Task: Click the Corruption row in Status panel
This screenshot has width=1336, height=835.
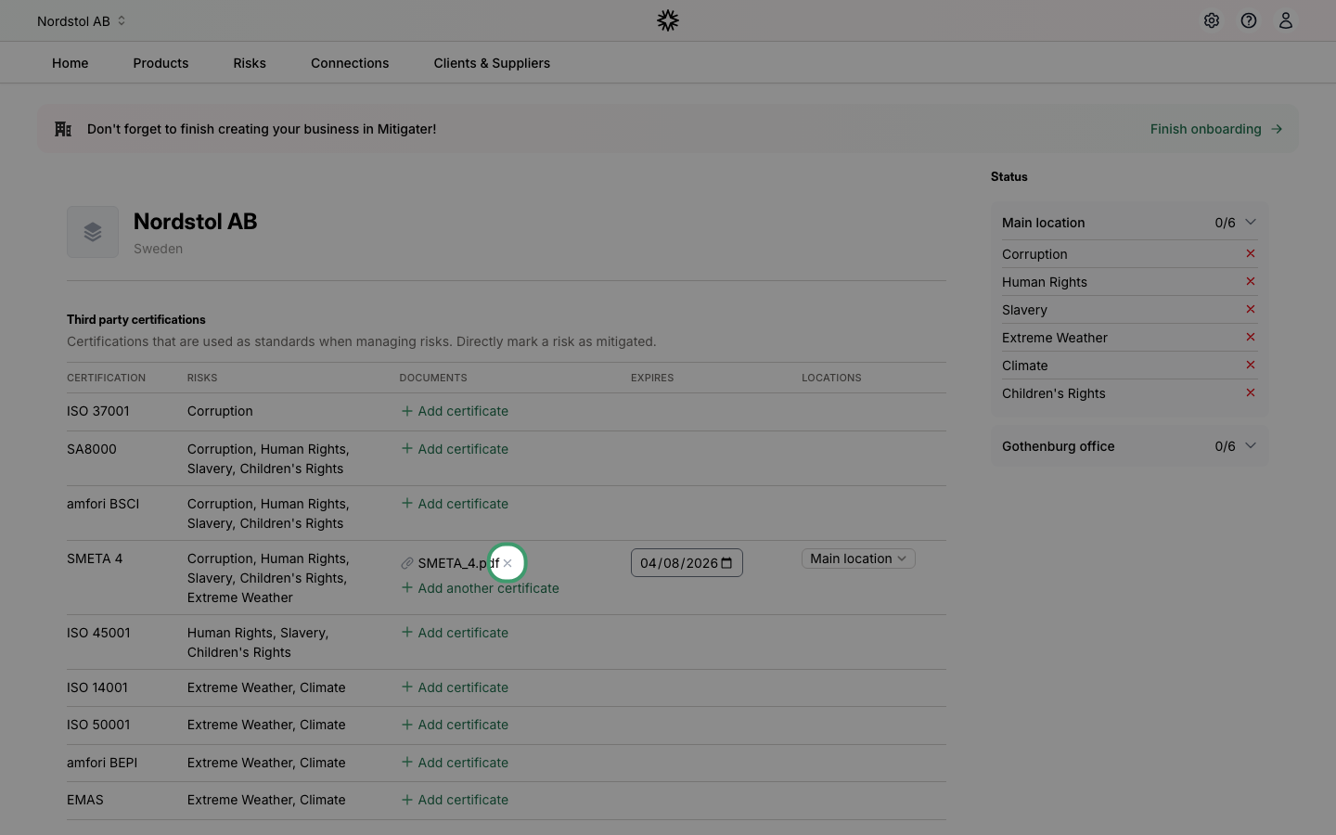Action: 1129,254
